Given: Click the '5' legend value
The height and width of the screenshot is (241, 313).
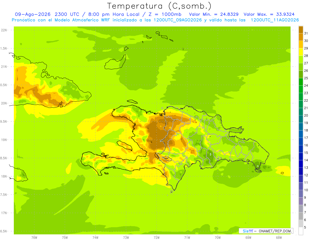Looking at the screenshot, I should (x=305, y=227).
